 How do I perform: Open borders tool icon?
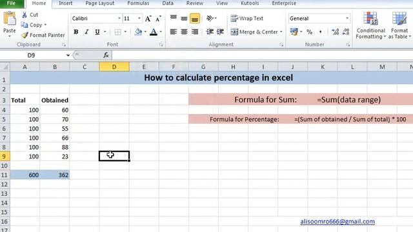[x=117, y=32]
